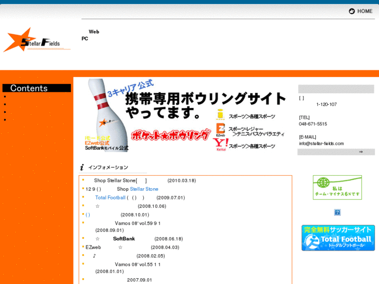
Task: Click the Shop Stellar Stone 2010.03.18 entry
Action: click(145, 180)
